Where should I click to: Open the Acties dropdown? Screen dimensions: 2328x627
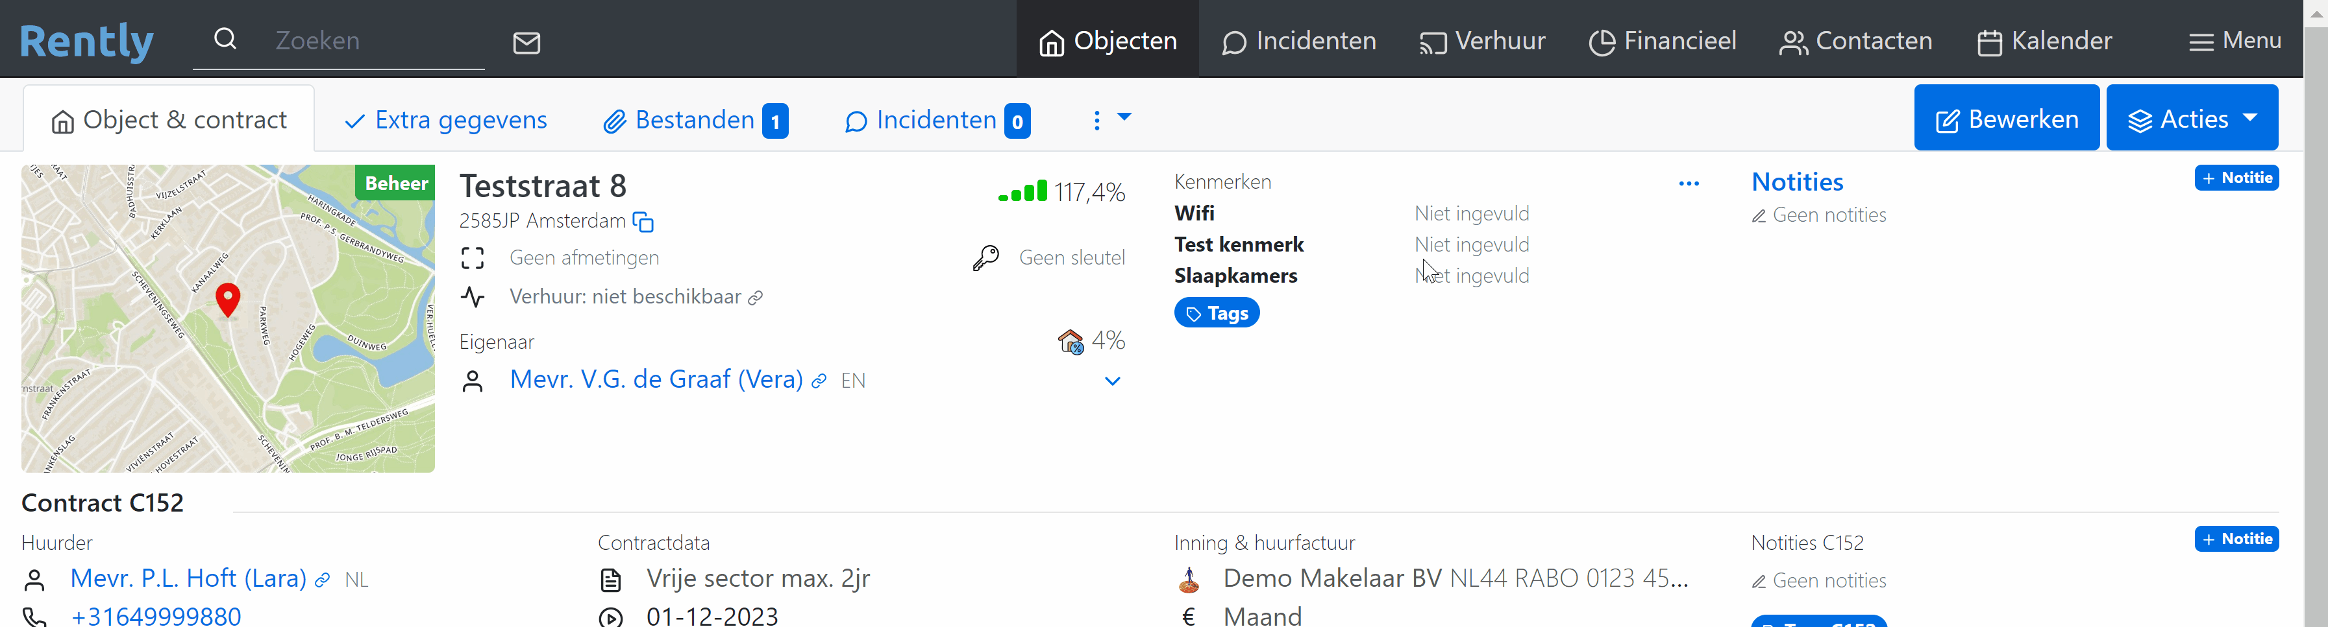(x=2192, y=118)
